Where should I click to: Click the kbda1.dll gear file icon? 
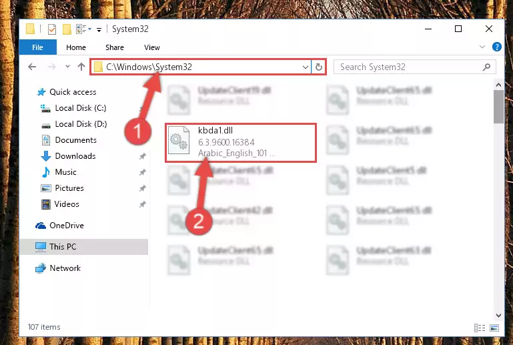tap(179, 141)
